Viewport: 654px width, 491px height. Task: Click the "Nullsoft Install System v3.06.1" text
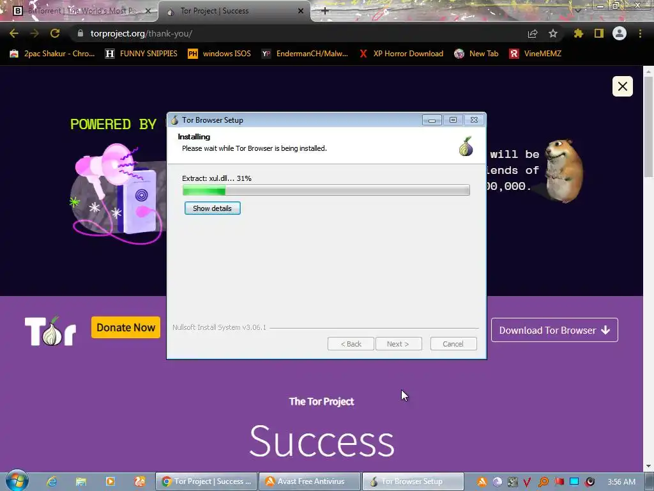coord(219,327)
